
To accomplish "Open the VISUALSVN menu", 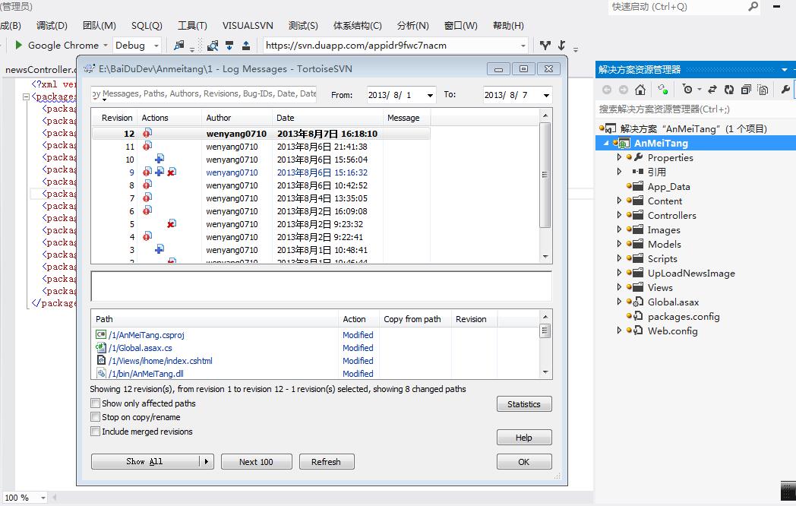I will point(248,25).
